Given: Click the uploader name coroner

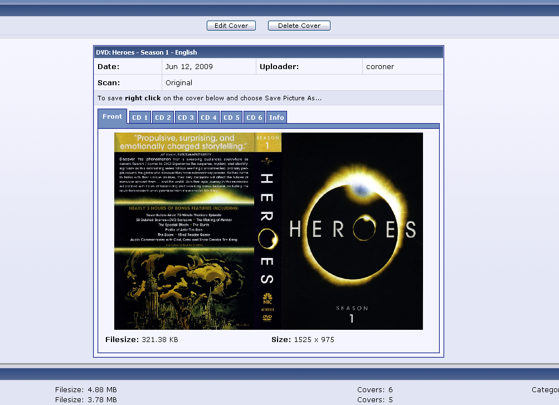Looking at the screenshot, I should pos(380,67).
